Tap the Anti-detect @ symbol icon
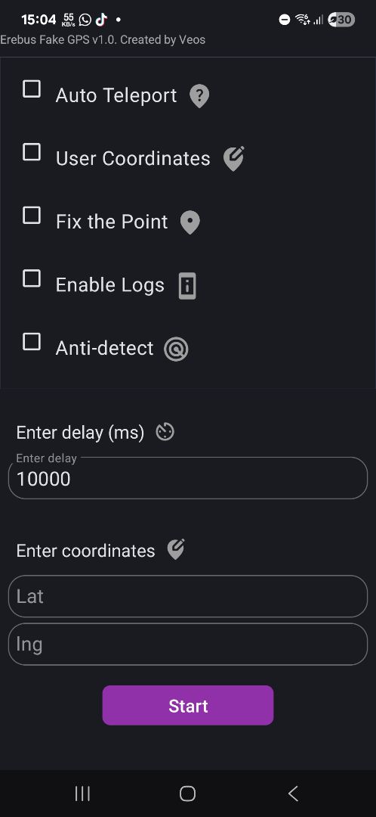This screenshot has width=376, height=817. 176,349
